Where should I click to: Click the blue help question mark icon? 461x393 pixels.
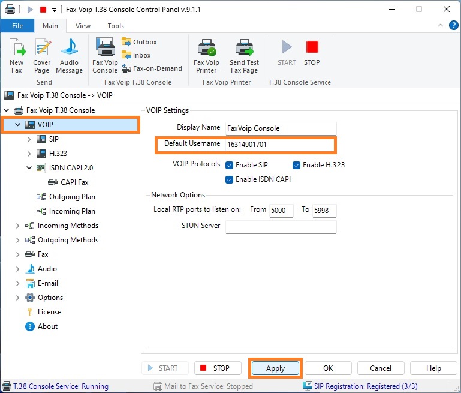[x=453, y=25]
